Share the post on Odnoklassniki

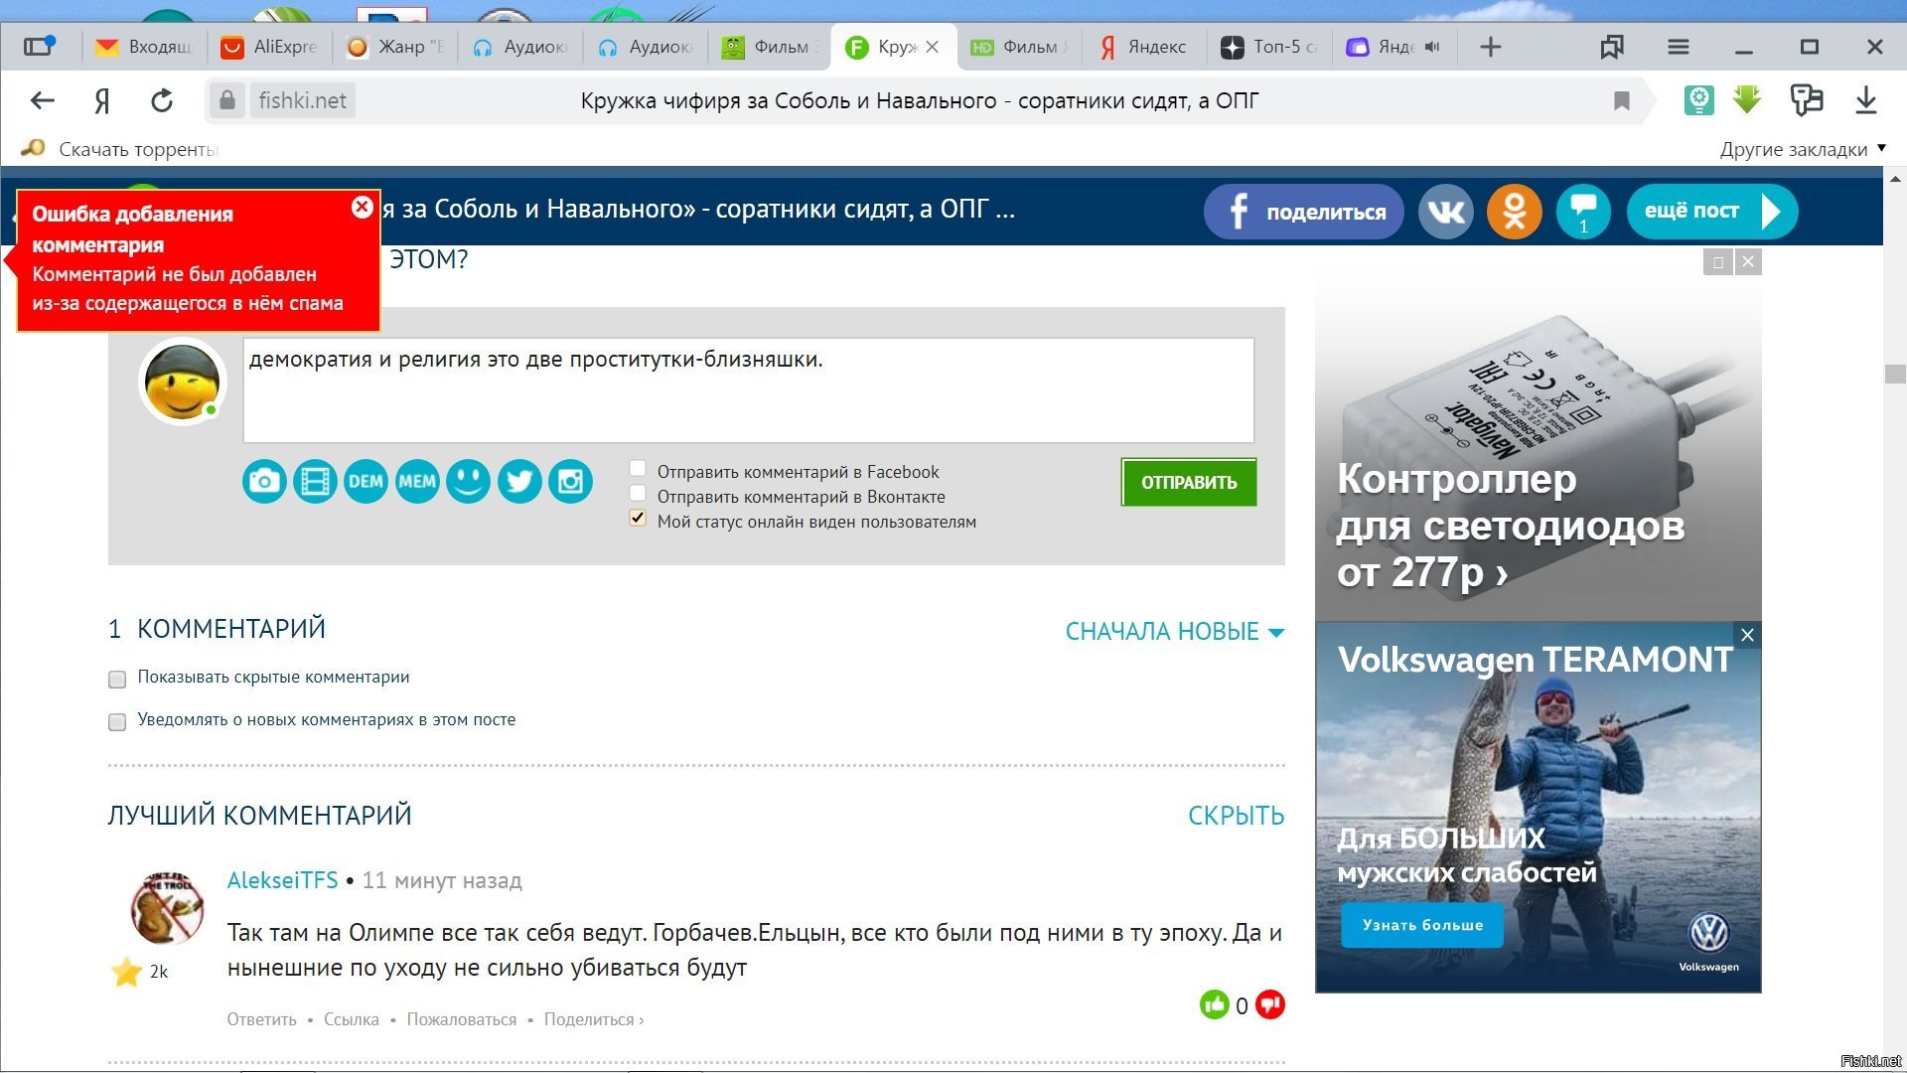click(x=1514, y=212)
